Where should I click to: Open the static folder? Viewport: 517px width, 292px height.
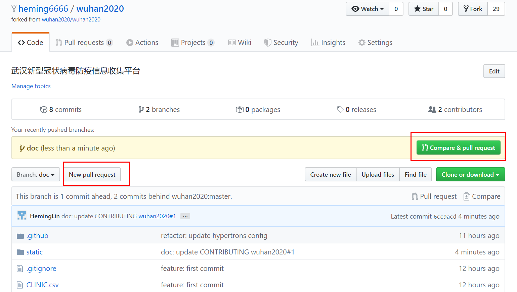[35, 252]
